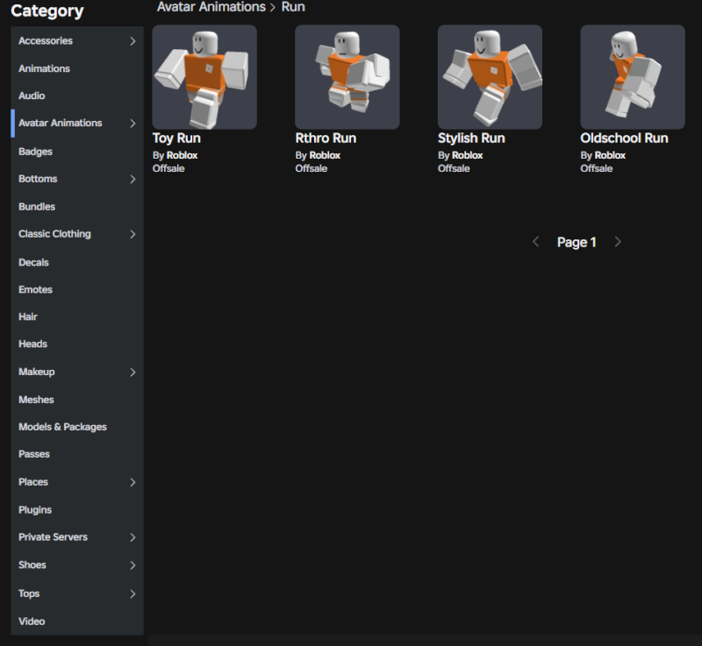Click the Oldschool Run title link
The image size is (702, 646).
pos(624,138)
